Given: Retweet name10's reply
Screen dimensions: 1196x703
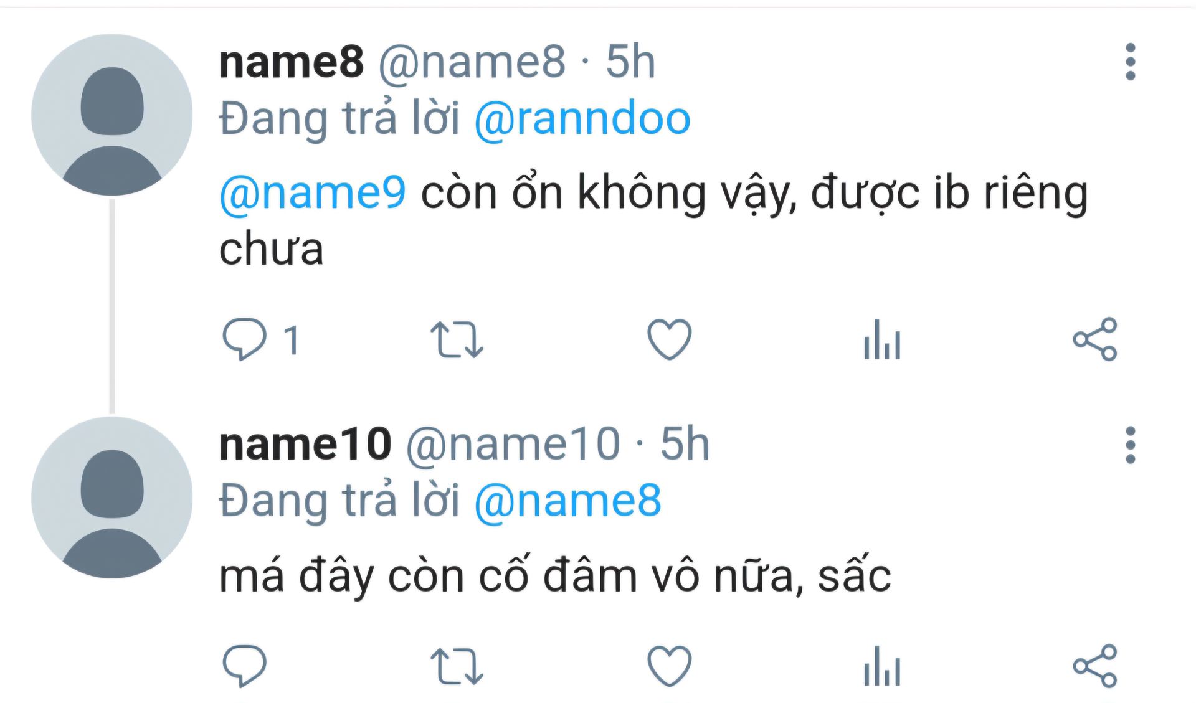Looking at the screenshot, I should coord(457,666).
